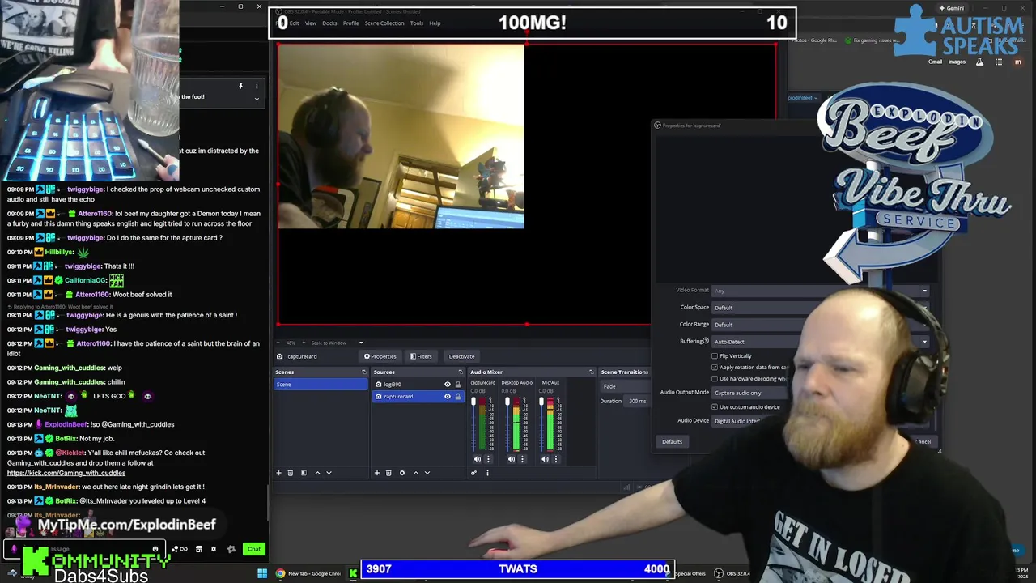
Task: Click the green Chat send button
Action: (254, 549)
